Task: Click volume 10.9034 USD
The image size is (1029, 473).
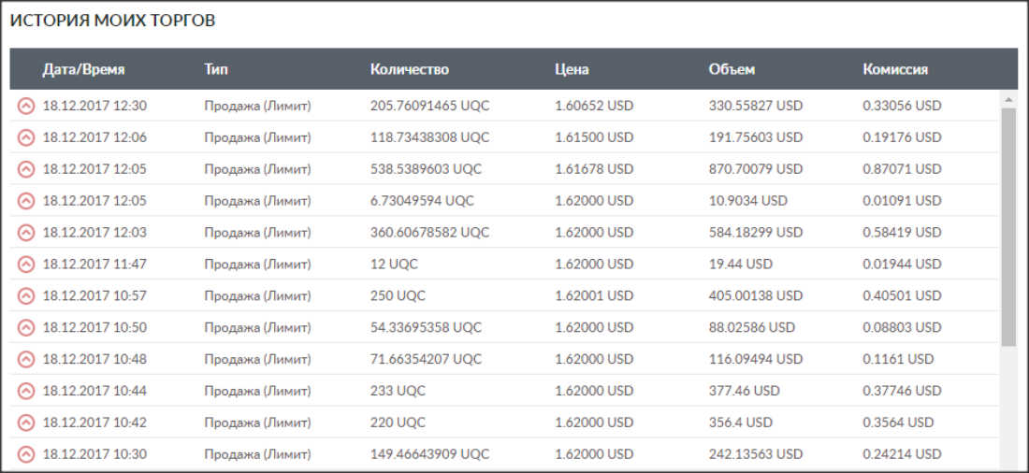Action: pyautogui.click(x=748, y=201)
